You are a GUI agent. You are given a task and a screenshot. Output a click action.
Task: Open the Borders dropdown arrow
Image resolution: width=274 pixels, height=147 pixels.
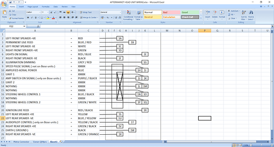44,17
